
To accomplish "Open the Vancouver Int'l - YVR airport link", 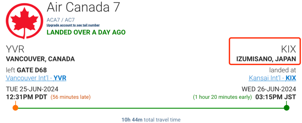I will pyautogui.click(x=36, y=78).
